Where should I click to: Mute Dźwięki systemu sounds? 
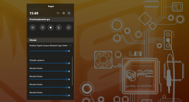tap(69, 63)
